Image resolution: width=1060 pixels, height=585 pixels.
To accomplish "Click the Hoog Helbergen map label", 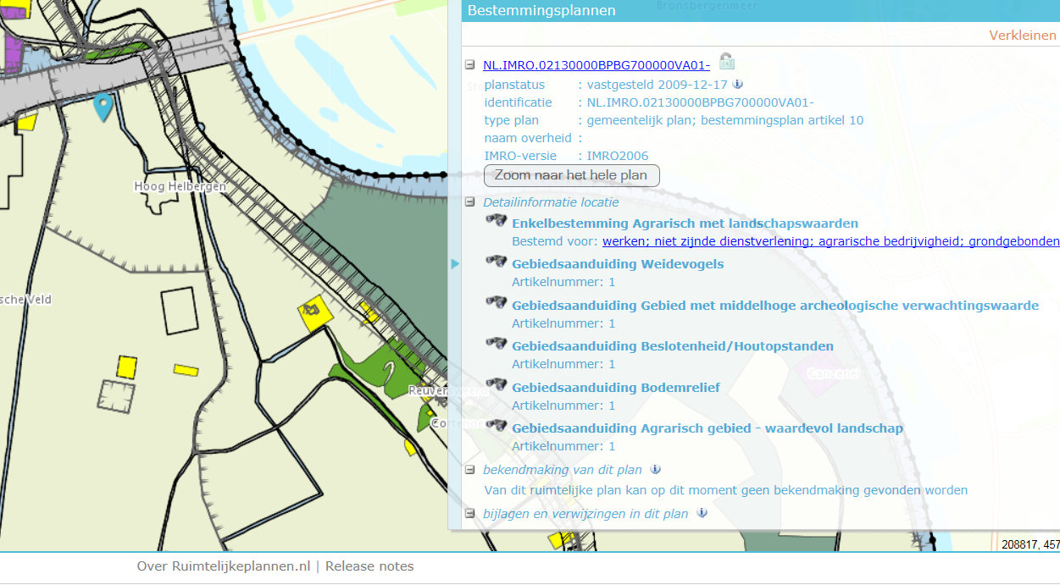I will [x=179, y=186].
